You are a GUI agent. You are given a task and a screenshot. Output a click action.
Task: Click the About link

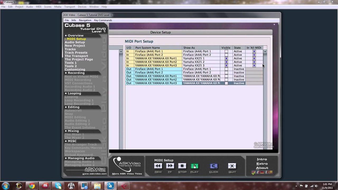[x=262, y=168]
